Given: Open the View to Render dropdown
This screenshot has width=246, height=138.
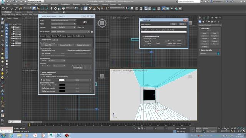Looking at the screenshot, I should 70,31.
